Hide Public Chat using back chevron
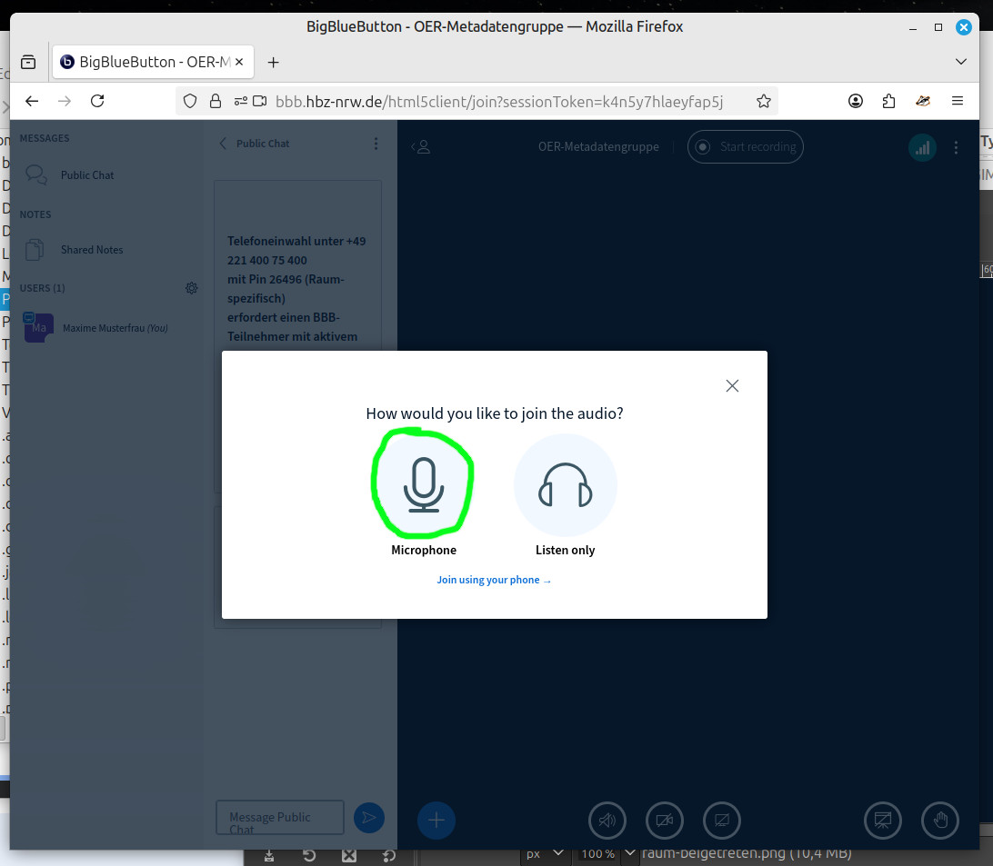Image resolution: width=993 pixels, height=866 pixels. [x=224, y=144]
